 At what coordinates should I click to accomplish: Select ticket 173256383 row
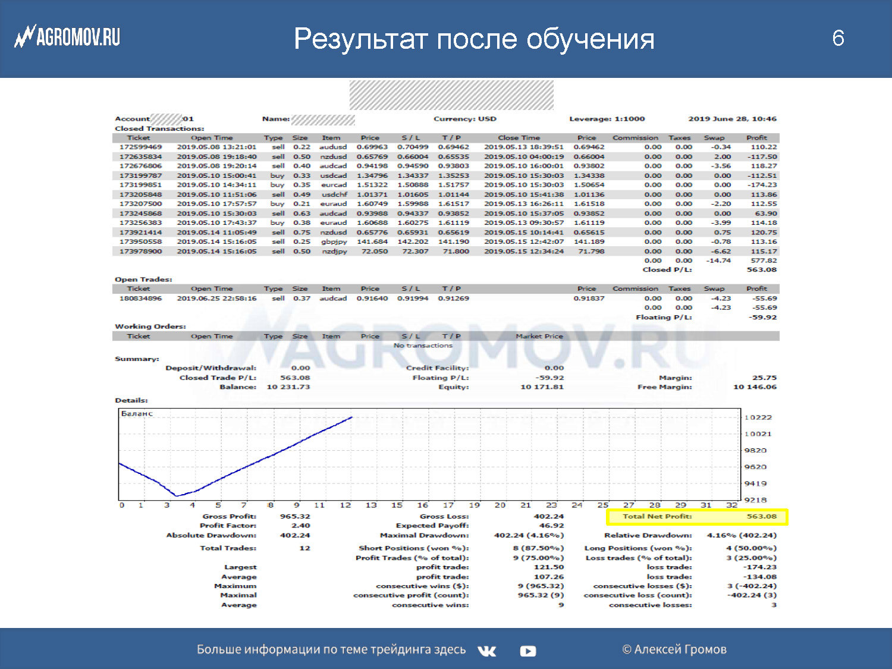point(445,223)
